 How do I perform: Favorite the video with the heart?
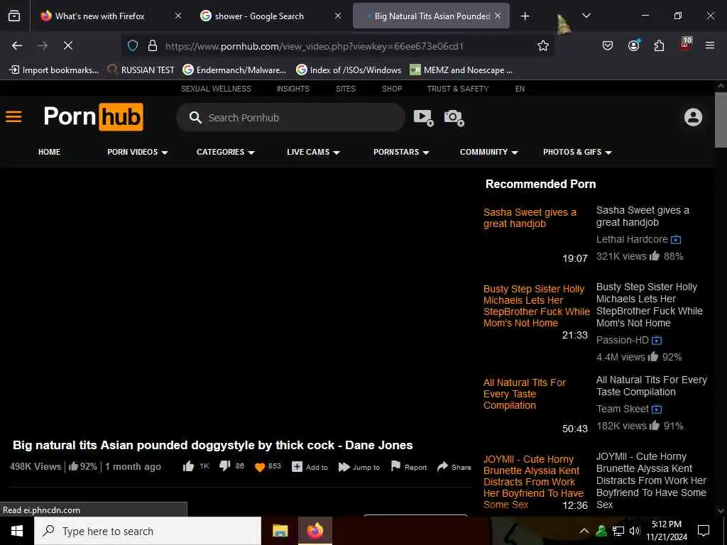pos(260,467)
